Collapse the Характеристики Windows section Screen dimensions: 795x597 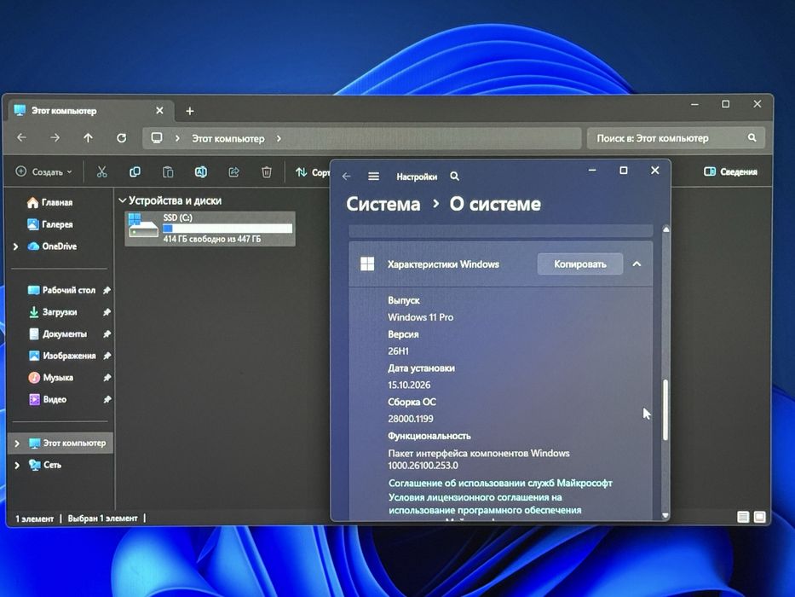[x=637, y=264]
